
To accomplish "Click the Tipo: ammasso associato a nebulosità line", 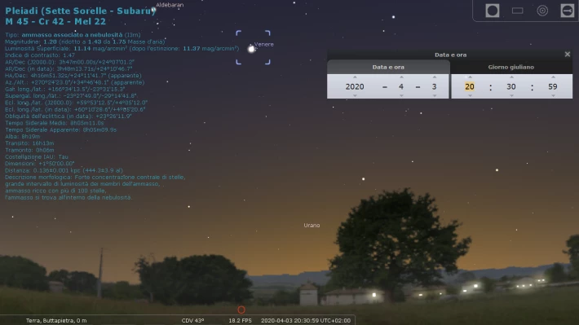I will (73, 35).
